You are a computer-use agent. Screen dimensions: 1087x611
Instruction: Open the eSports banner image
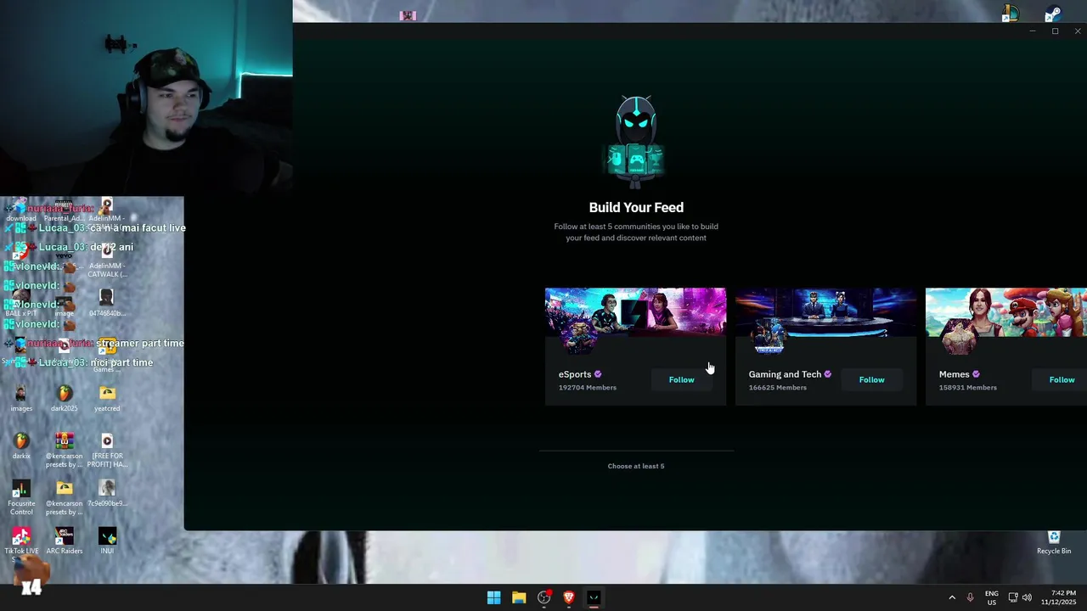tap(635, 312)
